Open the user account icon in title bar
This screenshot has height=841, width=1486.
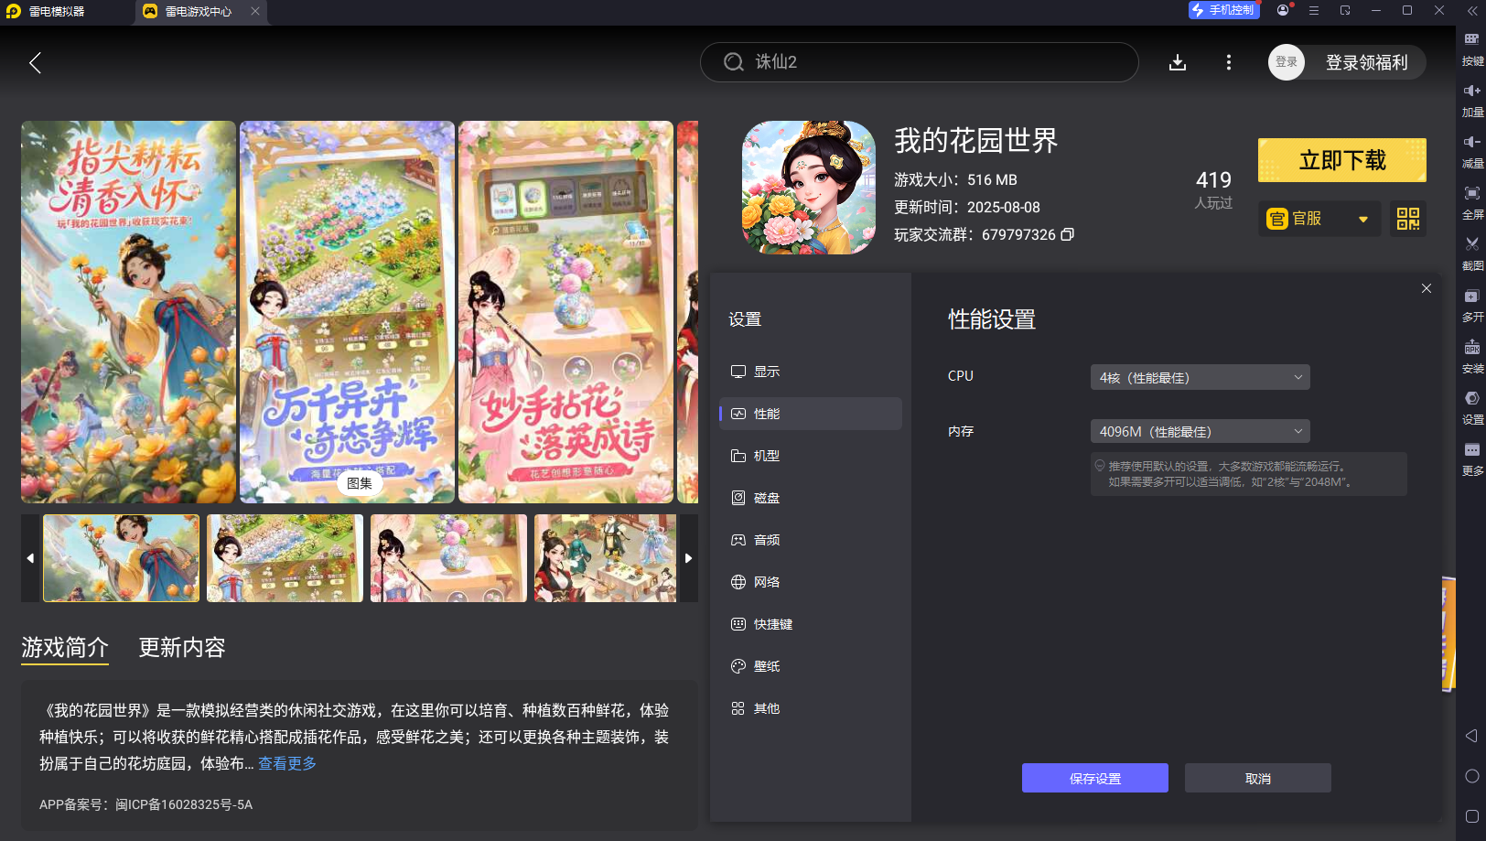coord(1283,10)
